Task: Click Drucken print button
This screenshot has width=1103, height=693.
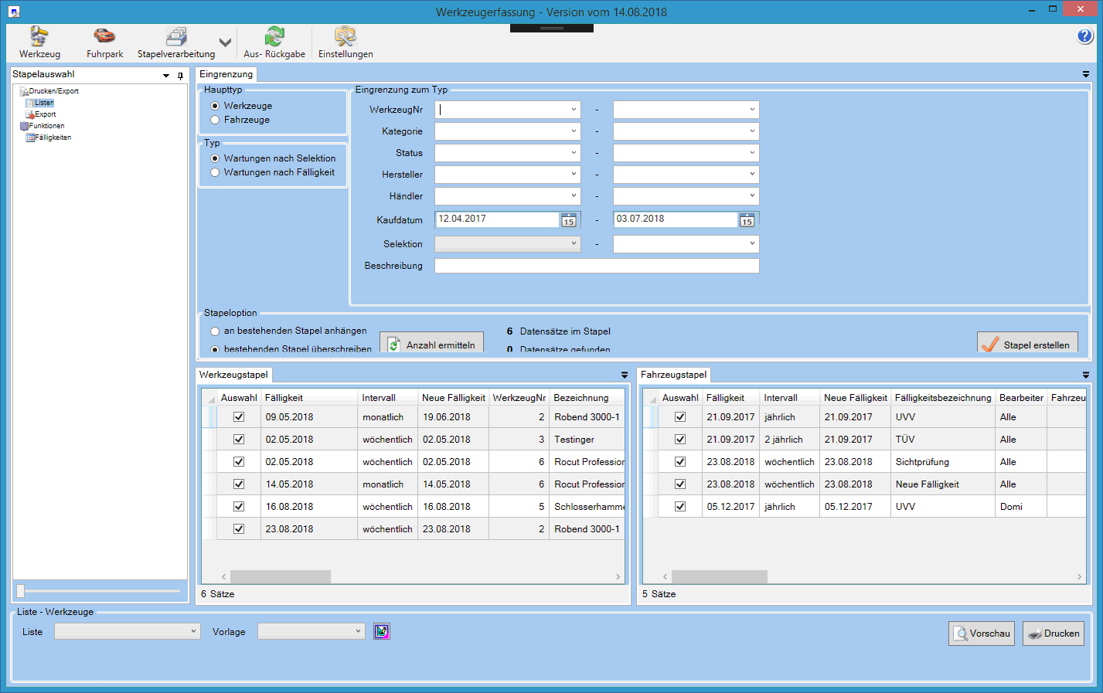Action: coord(1054,634)
